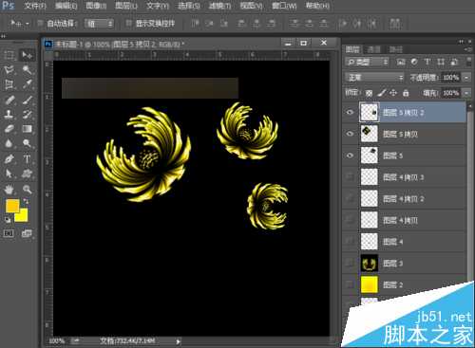Select the History Brush tool

[x=27, y=114]
